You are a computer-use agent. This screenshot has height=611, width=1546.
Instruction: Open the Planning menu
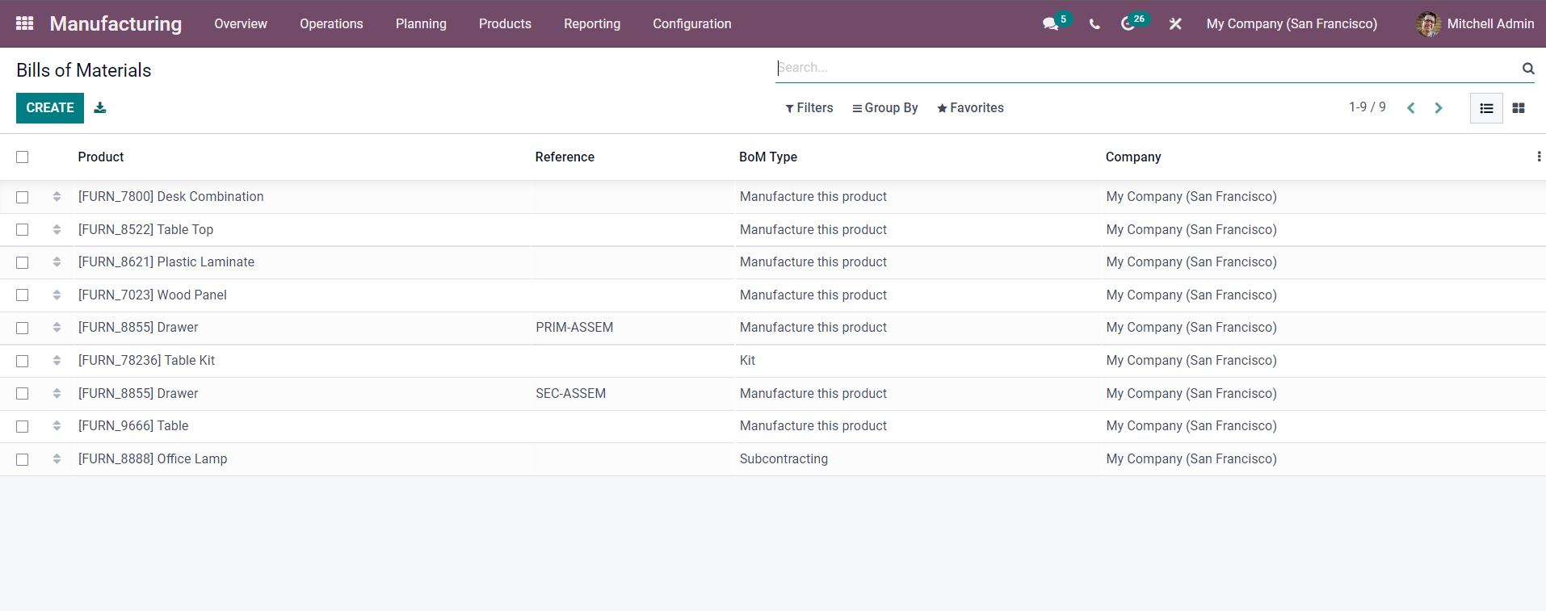tap(421, 24)
